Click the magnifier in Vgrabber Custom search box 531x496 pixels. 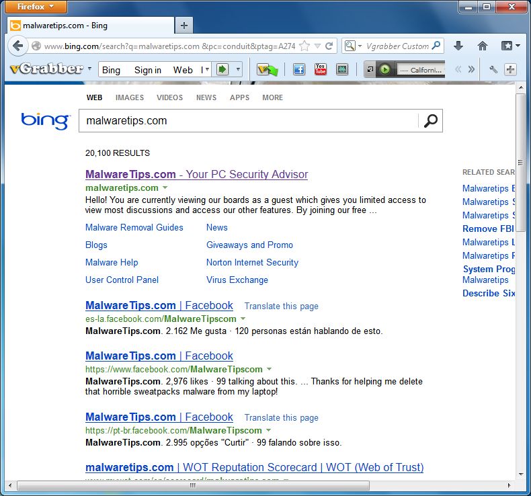click(436, 45)
